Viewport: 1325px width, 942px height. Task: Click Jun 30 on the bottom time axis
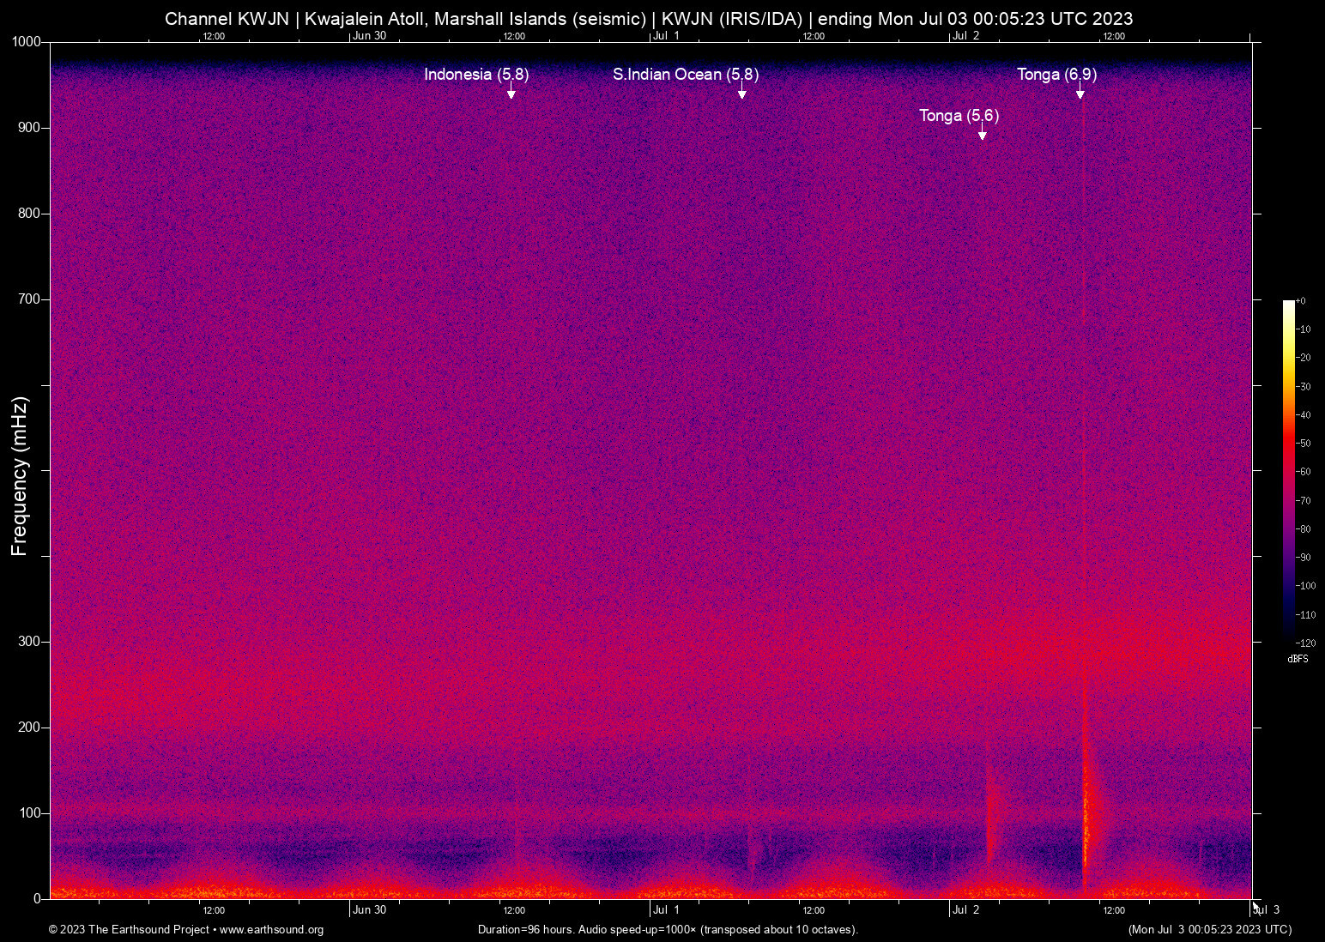[370, 909]
